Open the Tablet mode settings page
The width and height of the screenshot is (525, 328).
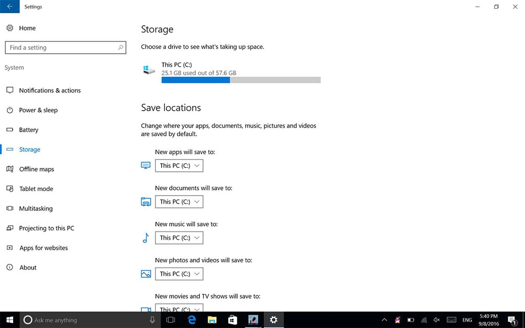coord(36,189)
